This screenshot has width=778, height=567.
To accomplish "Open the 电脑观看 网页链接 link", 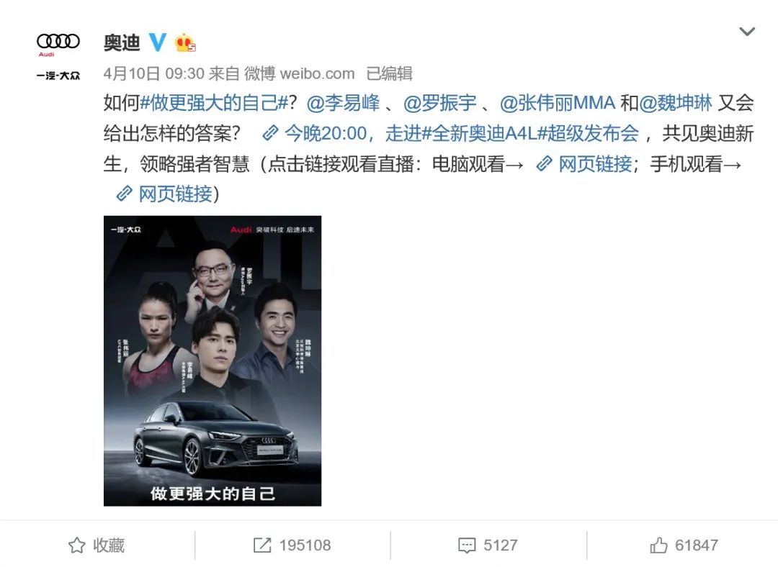I will [584, 164].
